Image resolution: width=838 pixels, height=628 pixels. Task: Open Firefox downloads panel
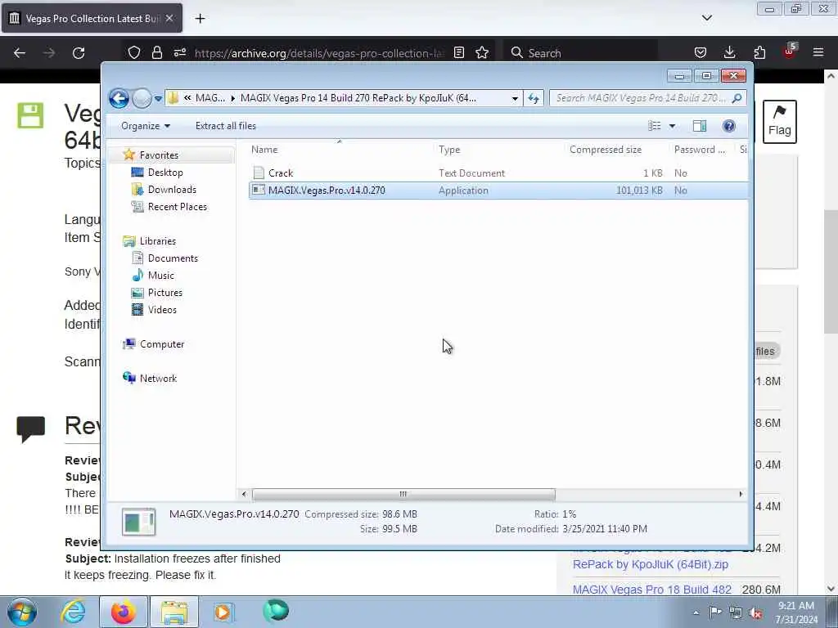coord(729,53)
